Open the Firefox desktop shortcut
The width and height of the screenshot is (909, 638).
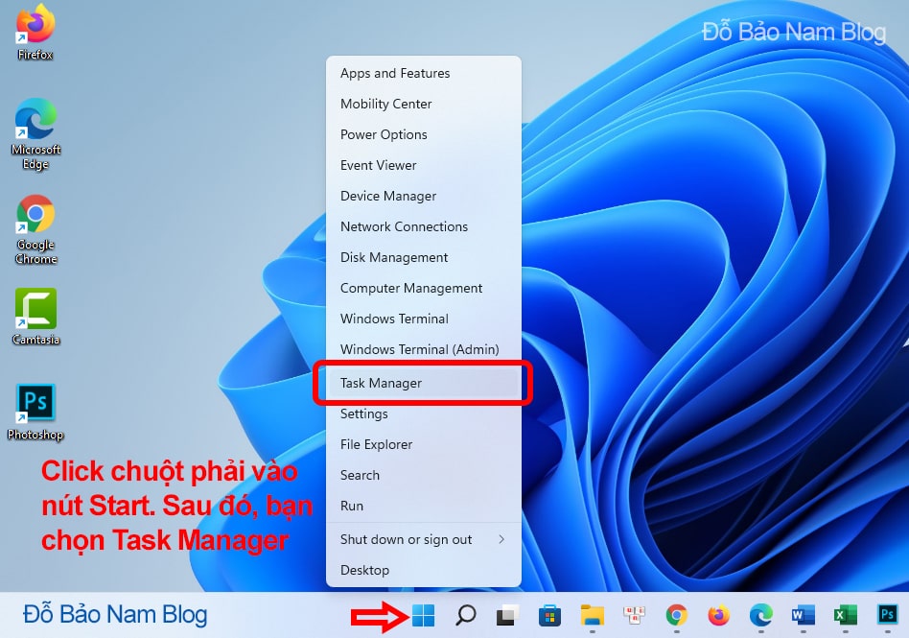(x=35, y=32)
